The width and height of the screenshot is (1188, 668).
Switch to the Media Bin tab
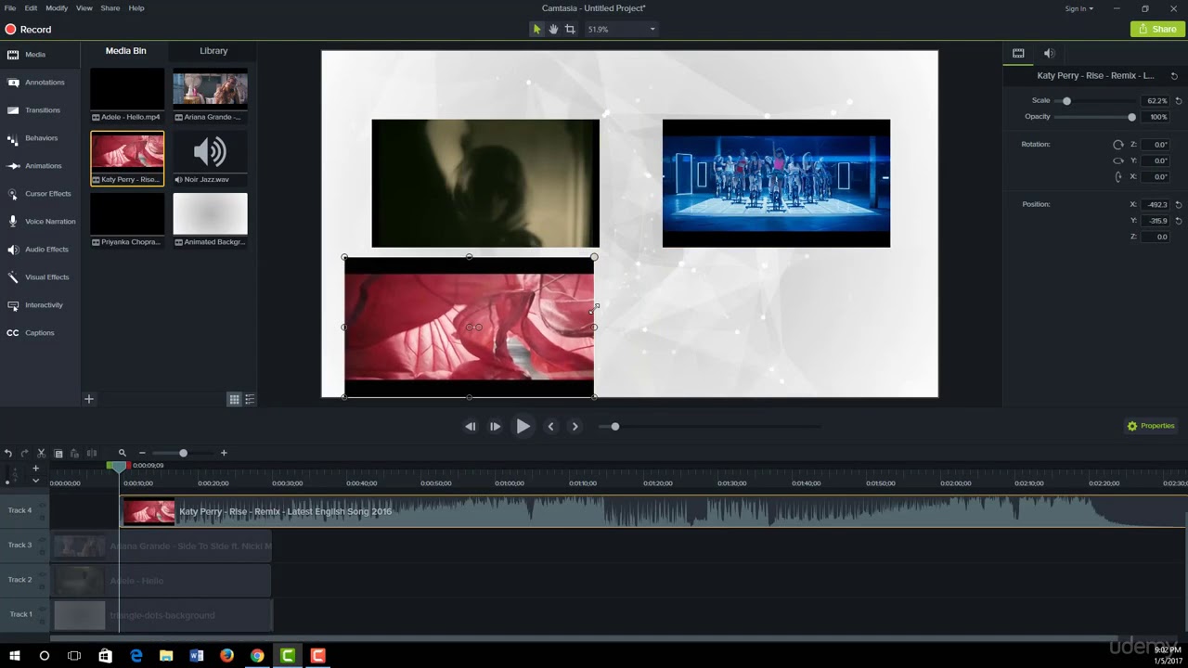pos(126,51)
